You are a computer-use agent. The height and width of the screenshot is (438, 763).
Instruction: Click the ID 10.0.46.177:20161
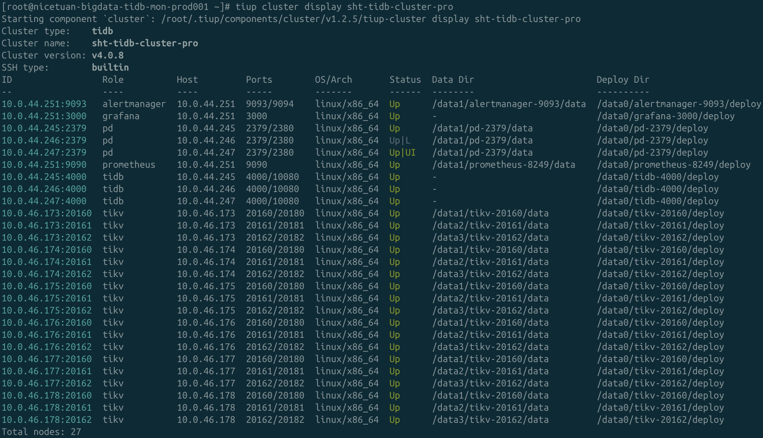47,371
